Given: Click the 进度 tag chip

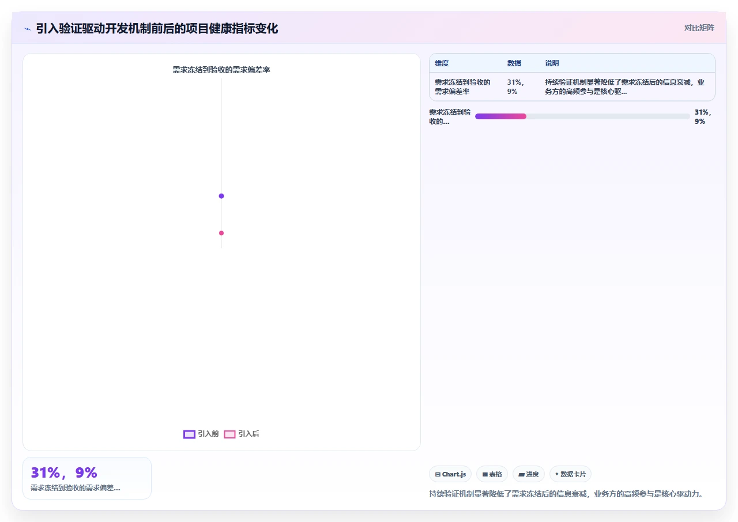Looking at the screenshot, I should (x=529, y=474).
